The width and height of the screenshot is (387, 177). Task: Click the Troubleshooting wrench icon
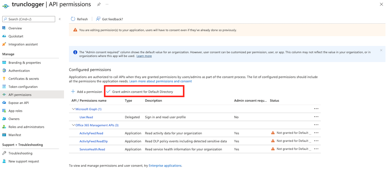click(4, 153)
